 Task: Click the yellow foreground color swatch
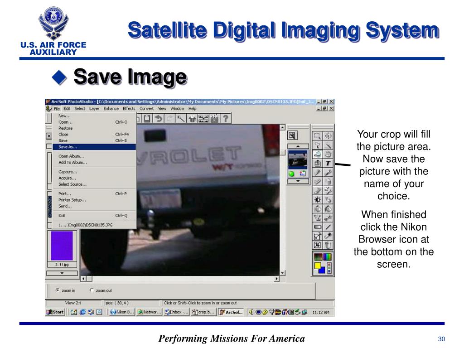point(318,266)
